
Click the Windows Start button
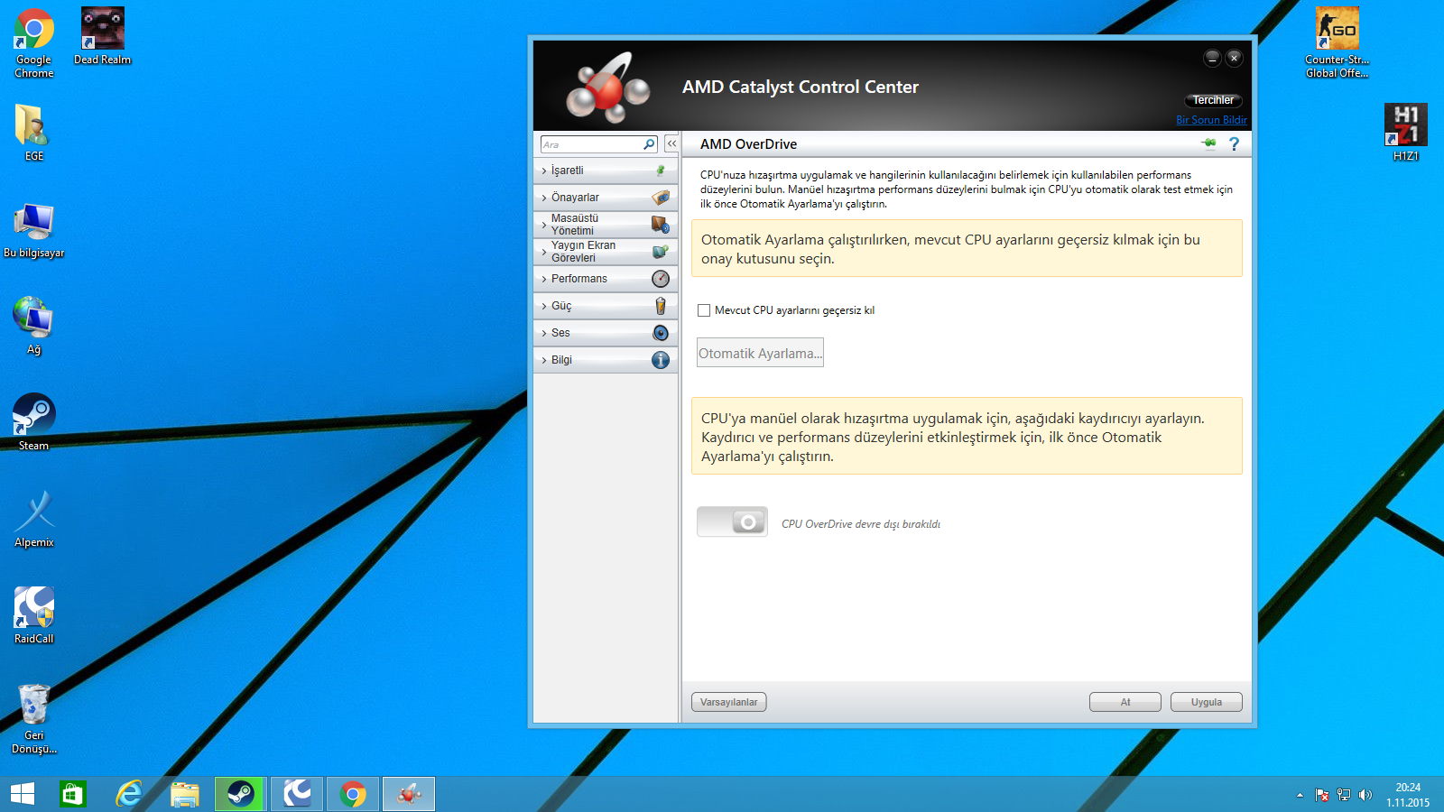point(23,794)
